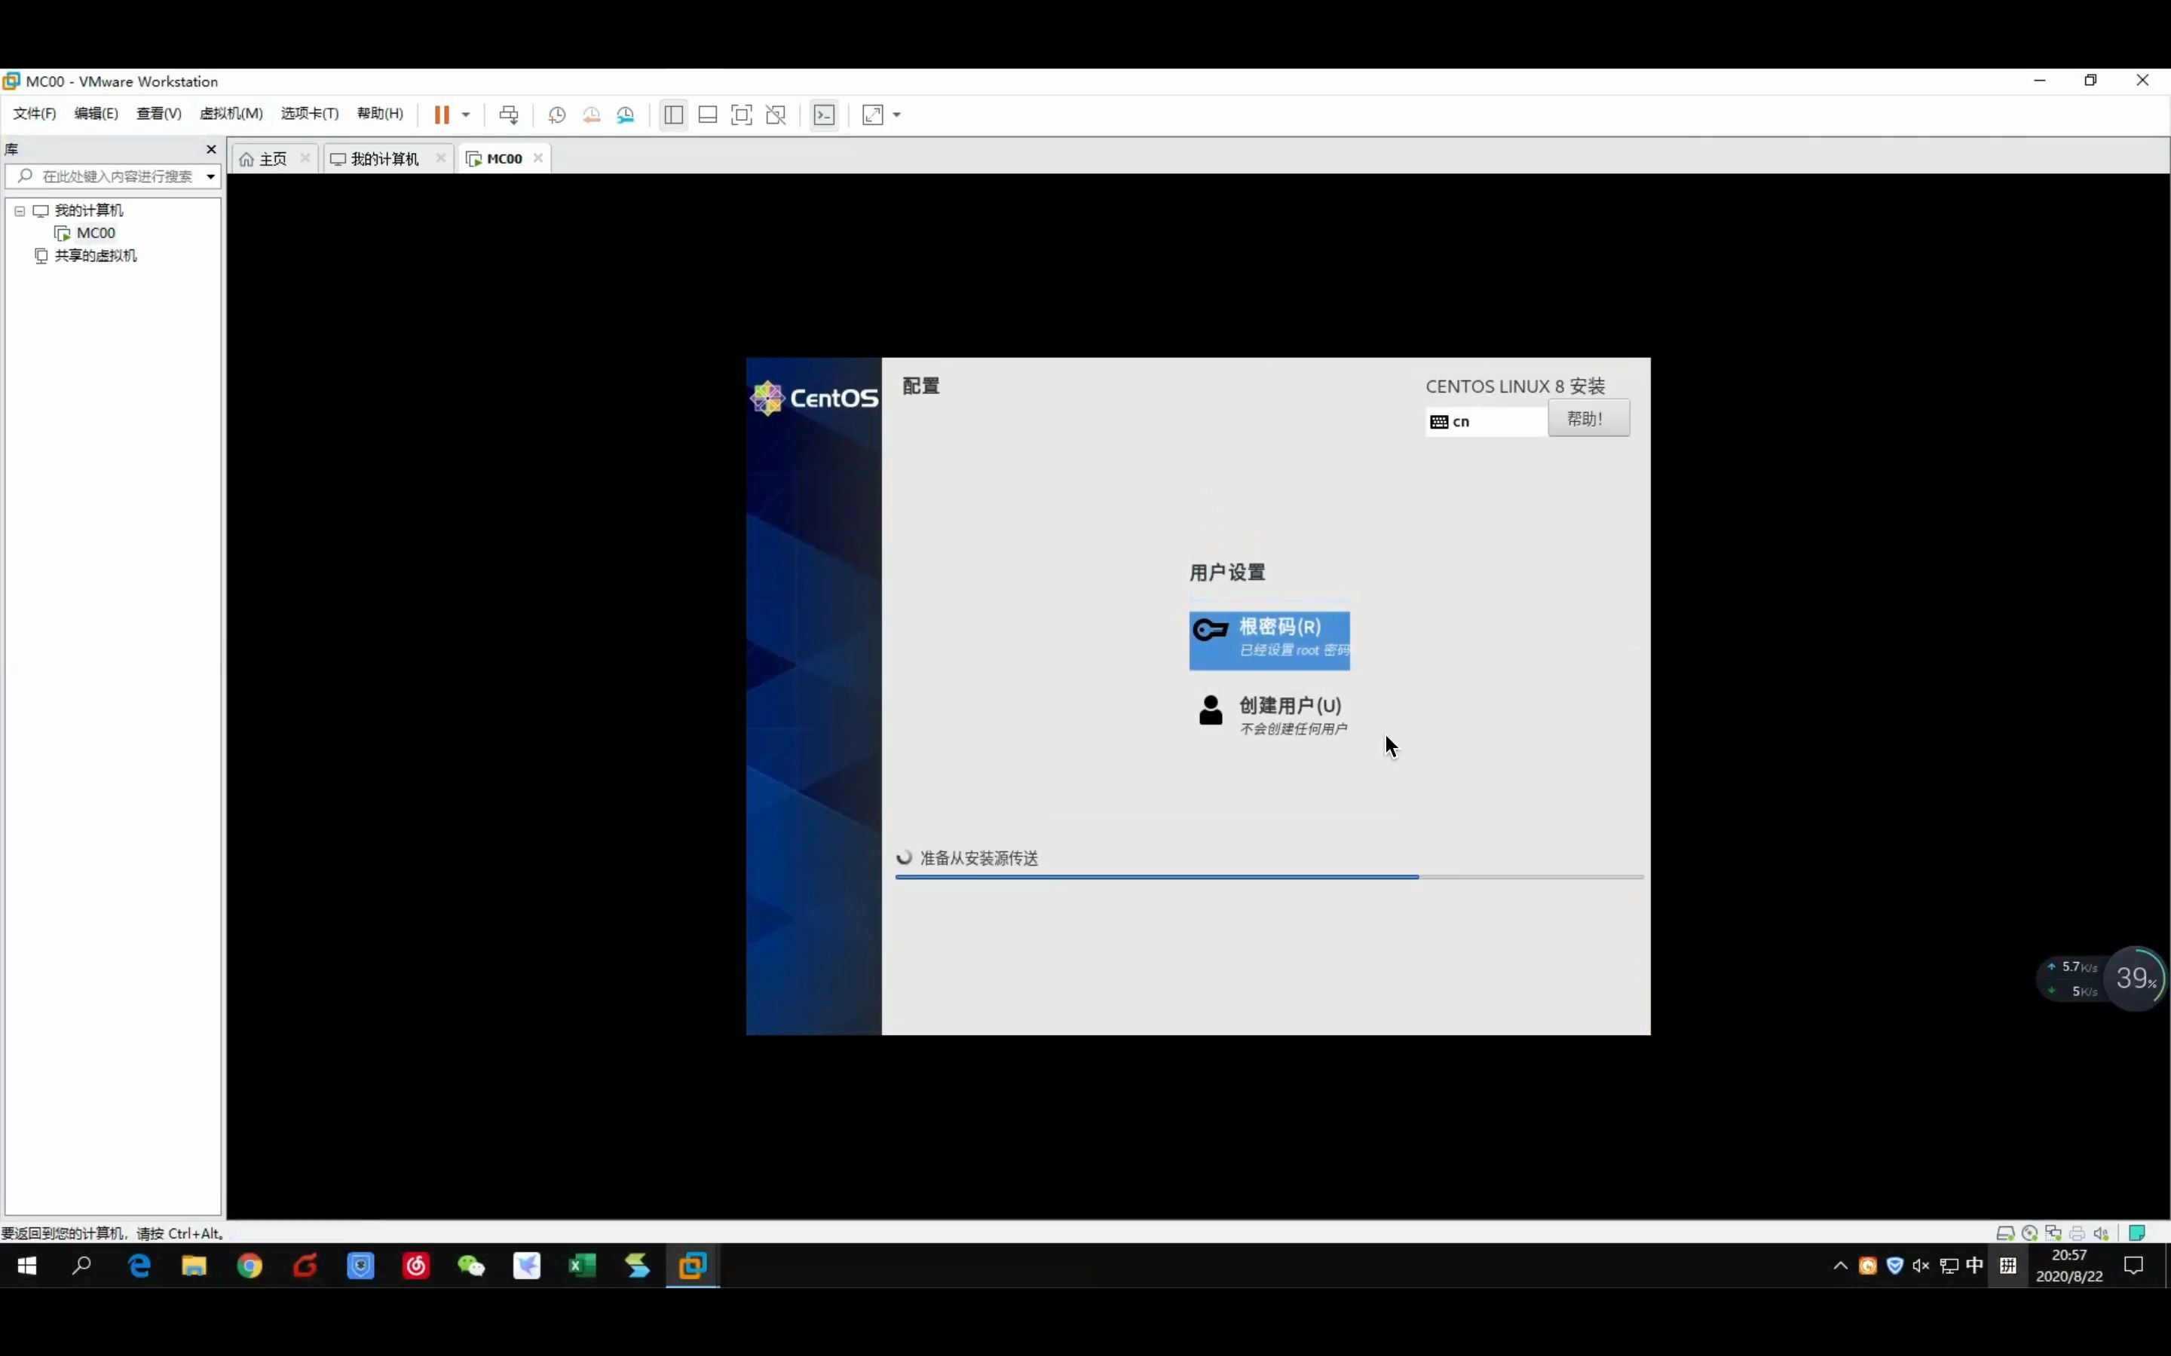
Task: Open the 文件(F) menu
Action: coord(34,114)
